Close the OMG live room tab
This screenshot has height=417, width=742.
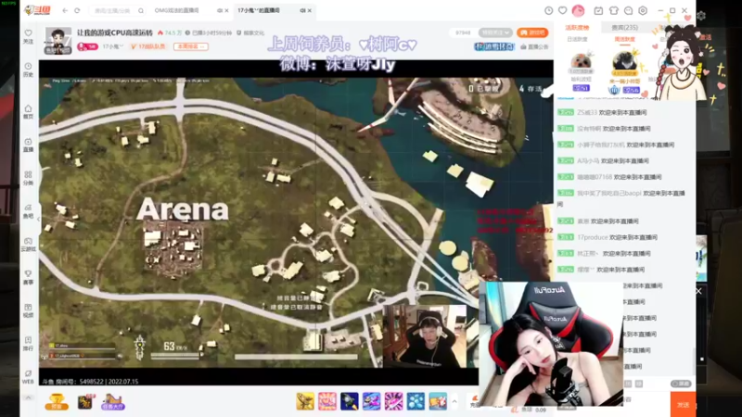tap(226, 10)
